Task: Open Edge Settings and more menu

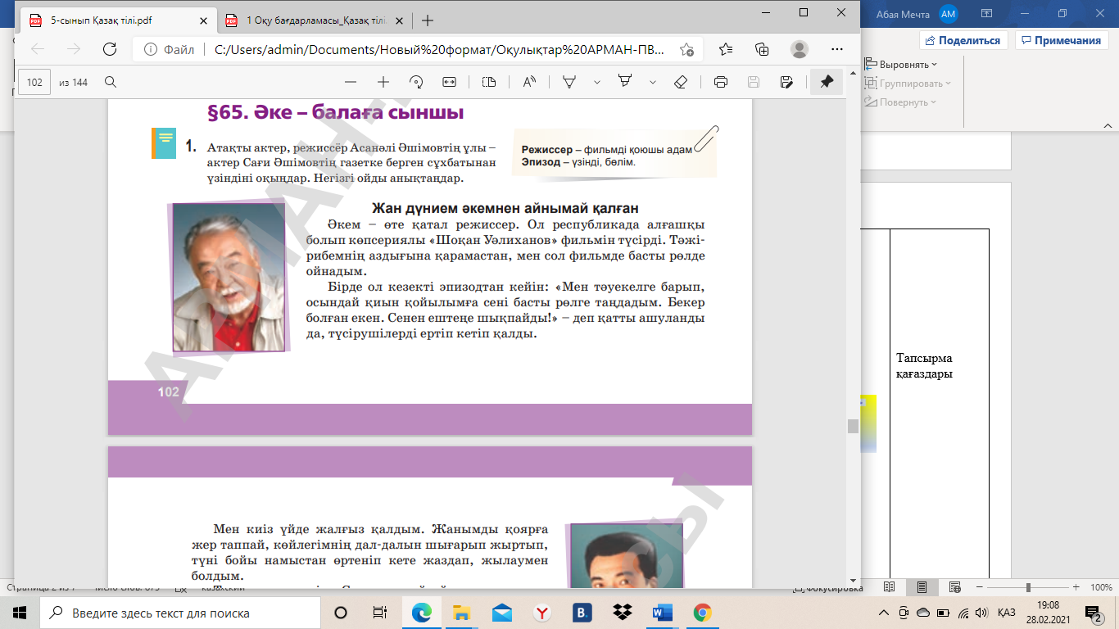Action: tap(836, 49)
